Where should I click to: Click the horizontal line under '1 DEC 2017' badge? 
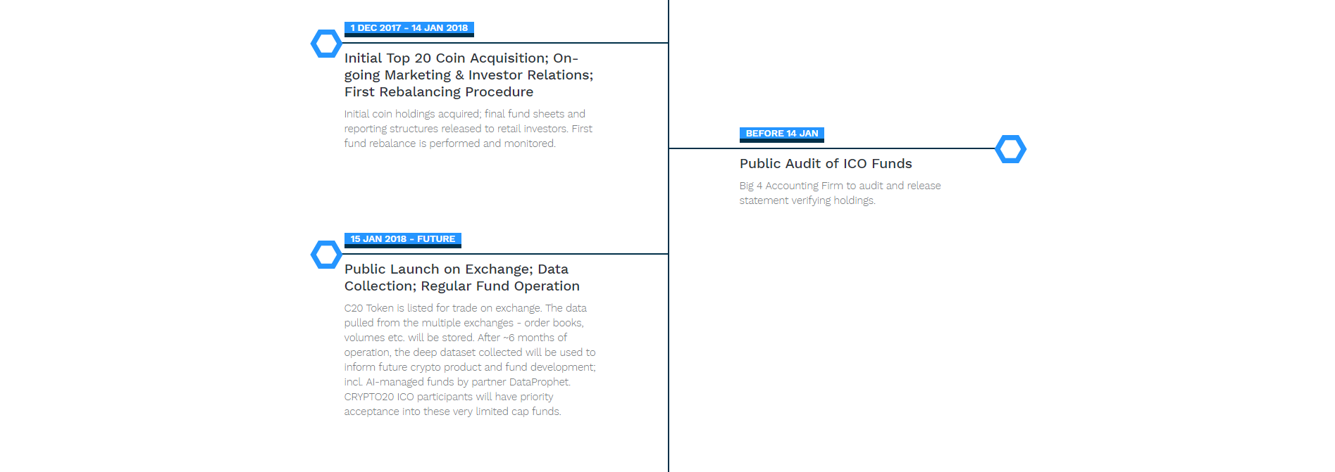tap(505, 43)
